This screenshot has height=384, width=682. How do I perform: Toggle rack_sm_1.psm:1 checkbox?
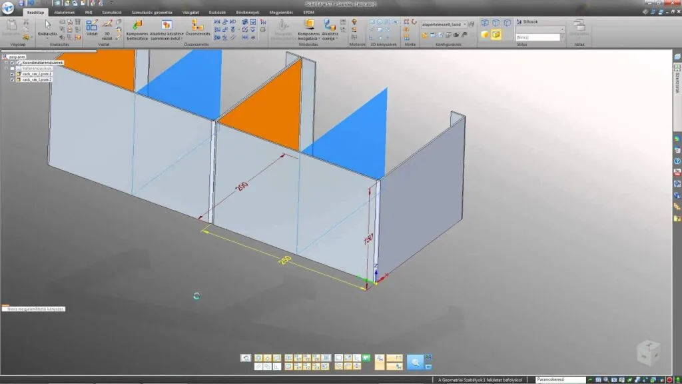(13, 74)
